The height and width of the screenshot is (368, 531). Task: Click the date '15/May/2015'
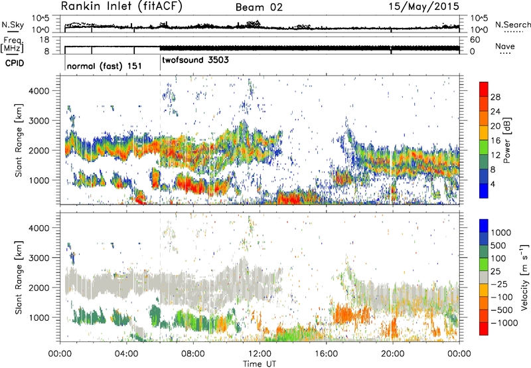[423, 6]
